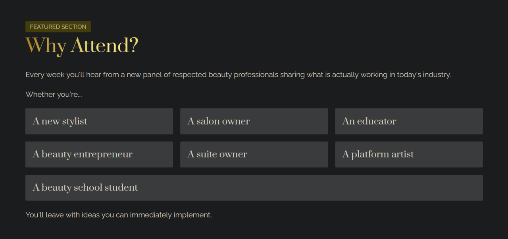The image size is (508, 239).
Task: Choose the A beauty school student card
Action: click(x=254, y=188)
